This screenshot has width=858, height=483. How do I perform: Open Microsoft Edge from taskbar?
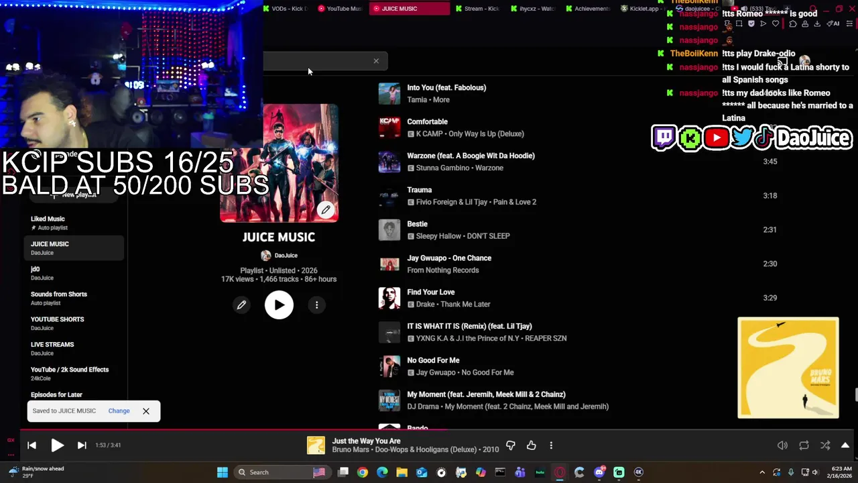point(382,472)
